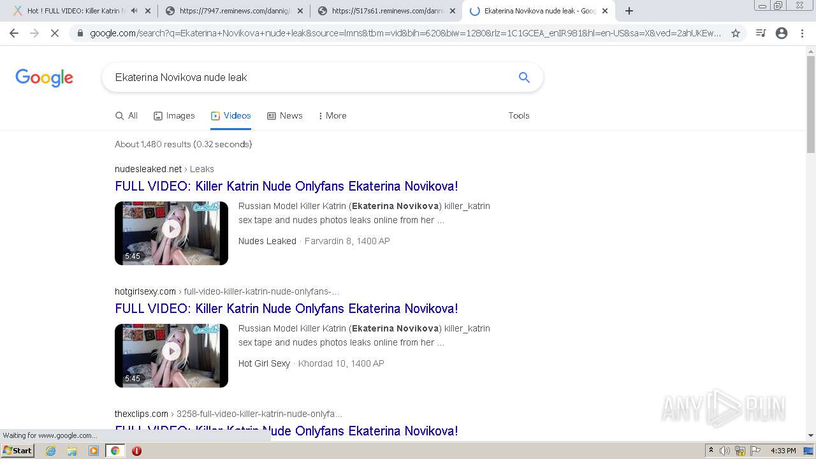Select the Videos results tab
This screenshot has width=816, height=459.
[231, 115]
